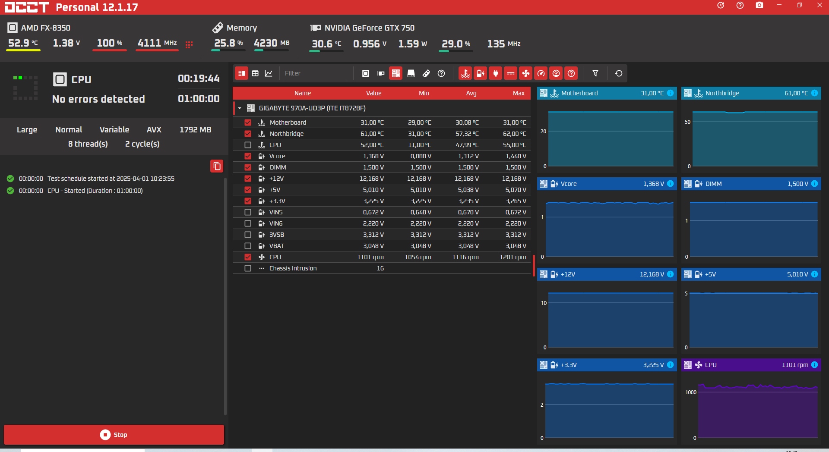Open info for the CPU fan graph
829x452 pixels.
(814, 365)
